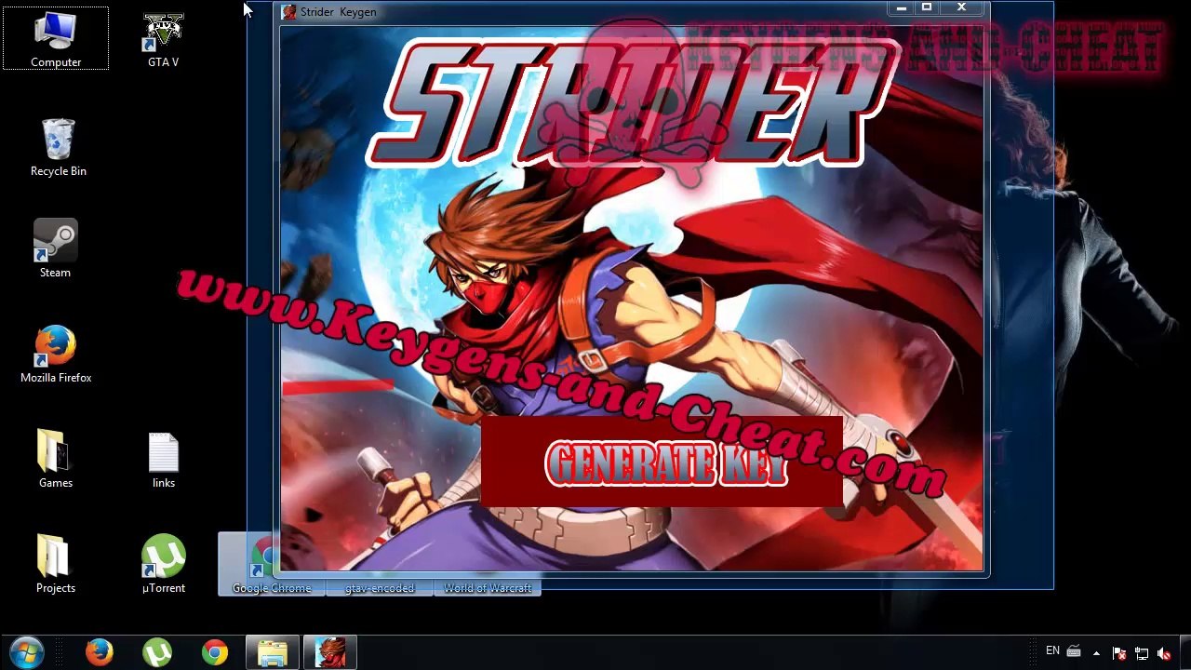This screenshot has width=1191, height=670.
Task: Click the muted volume speaker icon
Action: 1164,653
